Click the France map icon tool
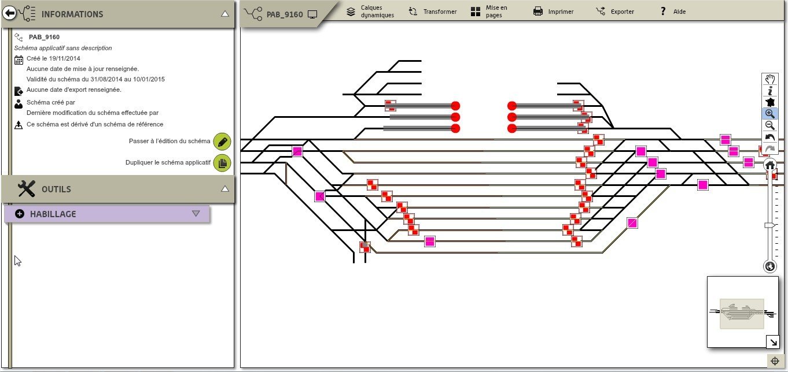The width and height of the screenshot is (788, 372). [769, 102]
